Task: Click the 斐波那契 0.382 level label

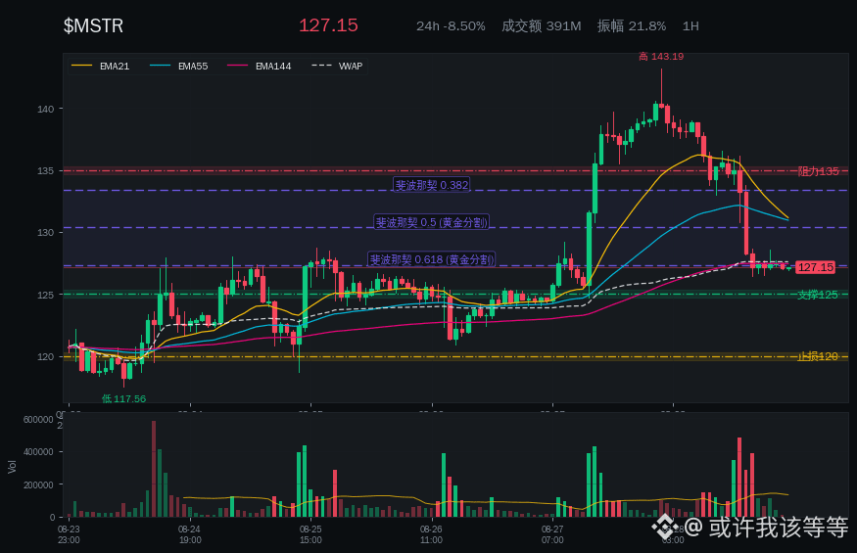Action: click(432, 185)
